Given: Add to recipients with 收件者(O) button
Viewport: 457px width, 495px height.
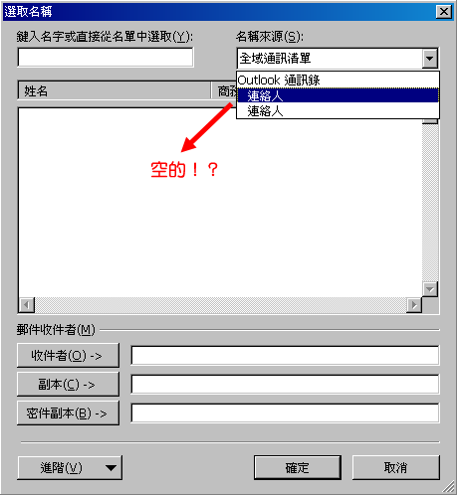Looking at the screenshot, I should (68, 356).
